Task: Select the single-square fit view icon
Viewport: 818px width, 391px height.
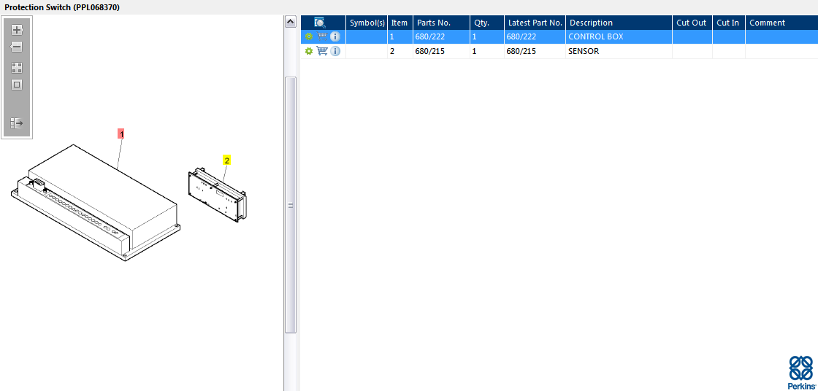Action: point(17,85)
